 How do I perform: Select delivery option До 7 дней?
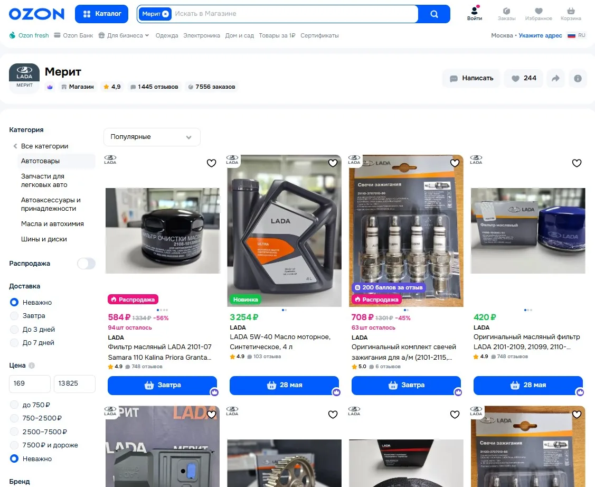click(14, 343)
